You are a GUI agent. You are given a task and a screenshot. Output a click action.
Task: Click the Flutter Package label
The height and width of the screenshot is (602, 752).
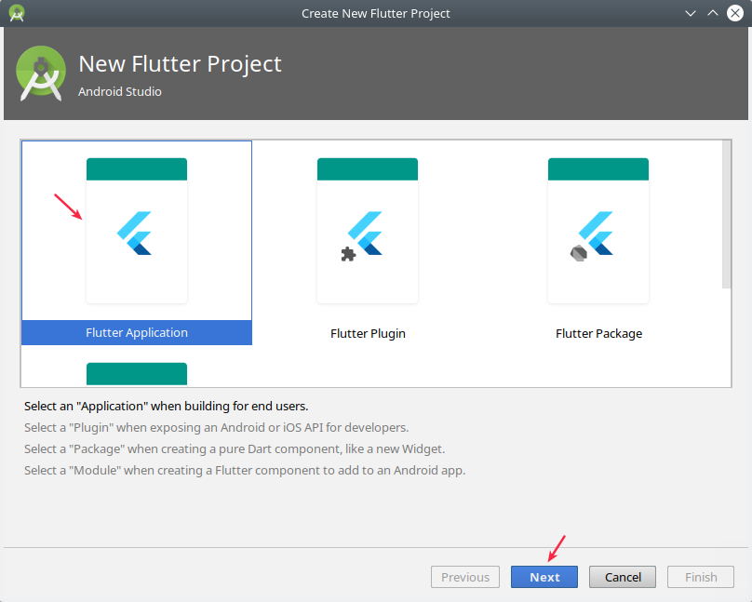click(x=598, y=333)
